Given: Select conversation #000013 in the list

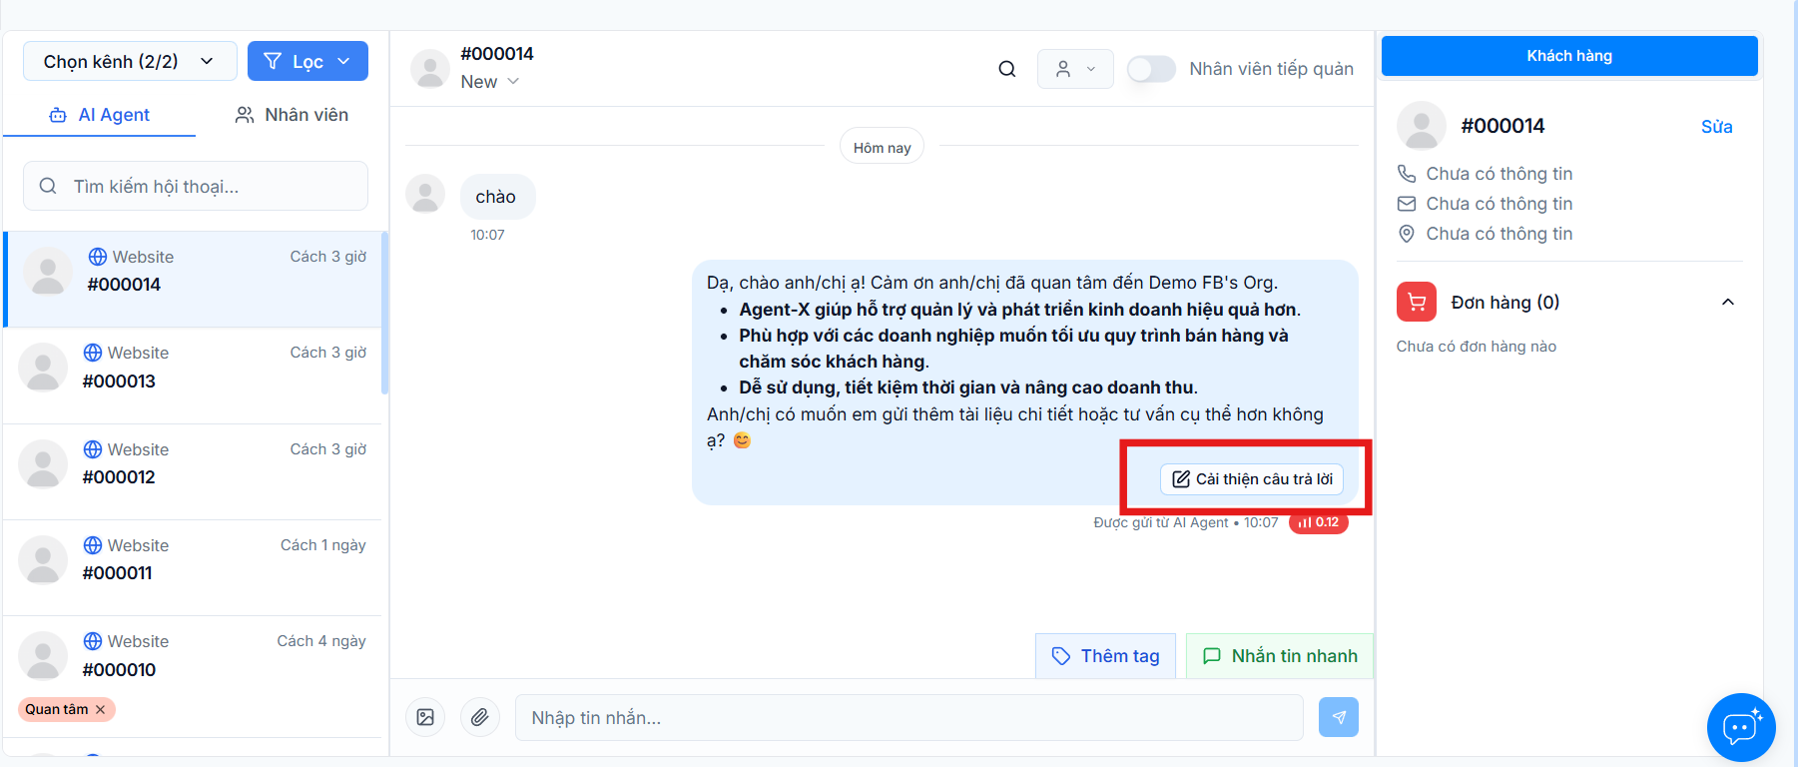Looking at the screenshot, I should click(194, 376).
